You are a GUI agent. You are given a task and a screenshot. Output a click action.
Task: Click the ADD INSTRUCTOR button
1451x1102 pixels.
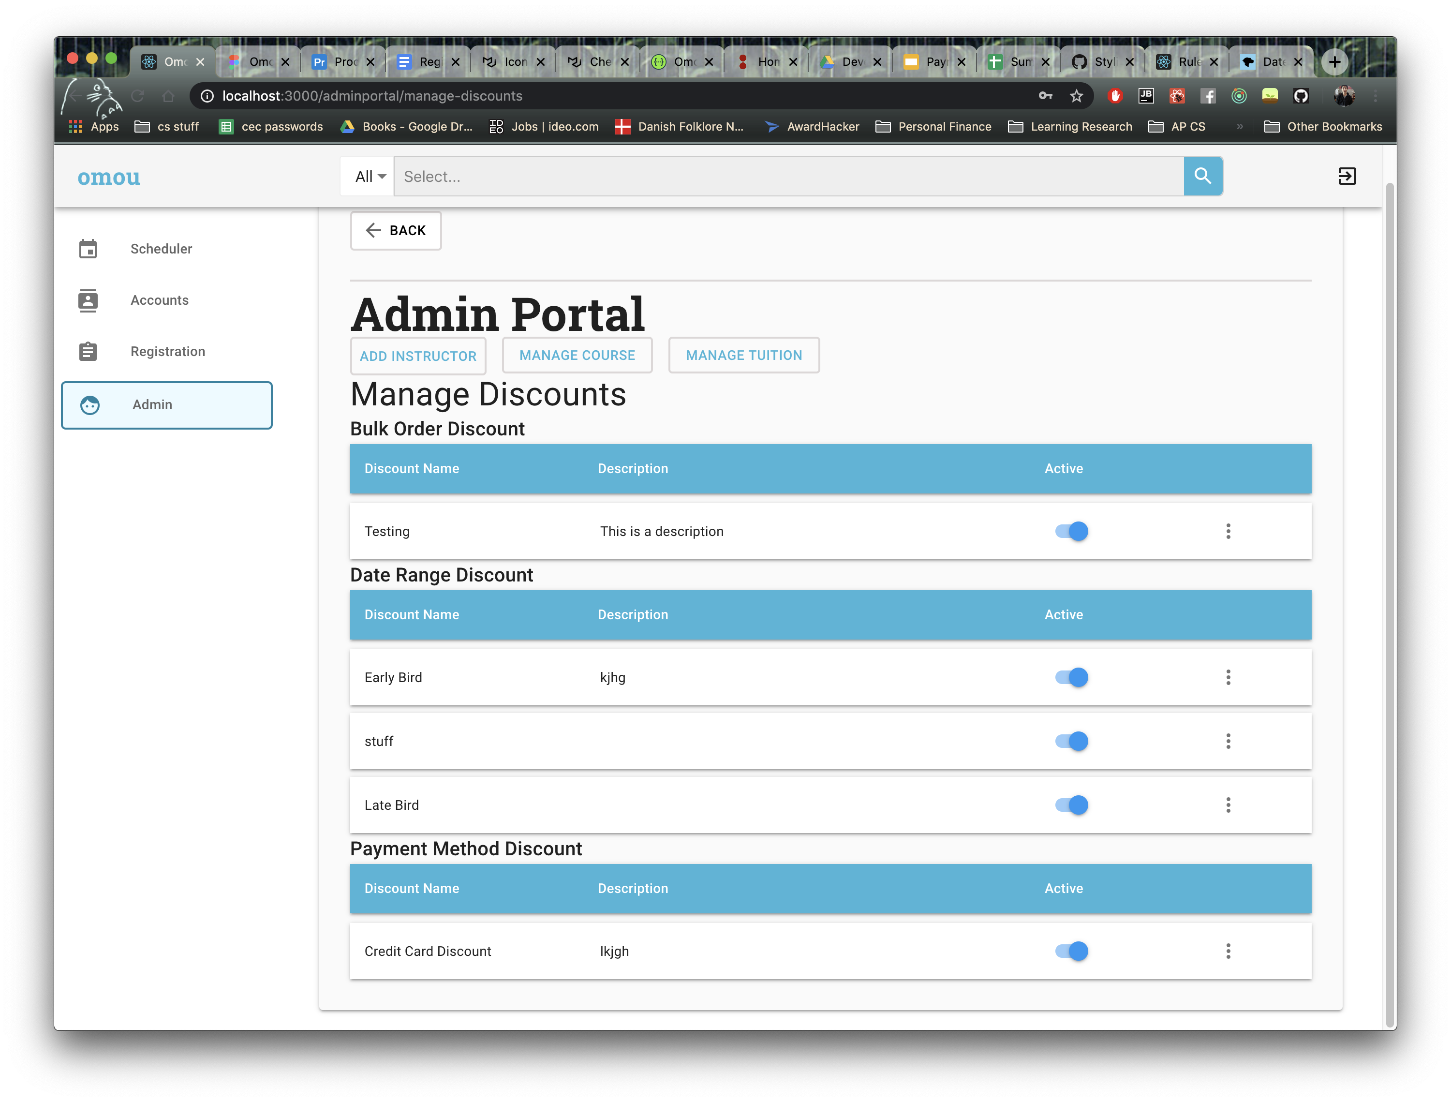click(x=418, y=356)
